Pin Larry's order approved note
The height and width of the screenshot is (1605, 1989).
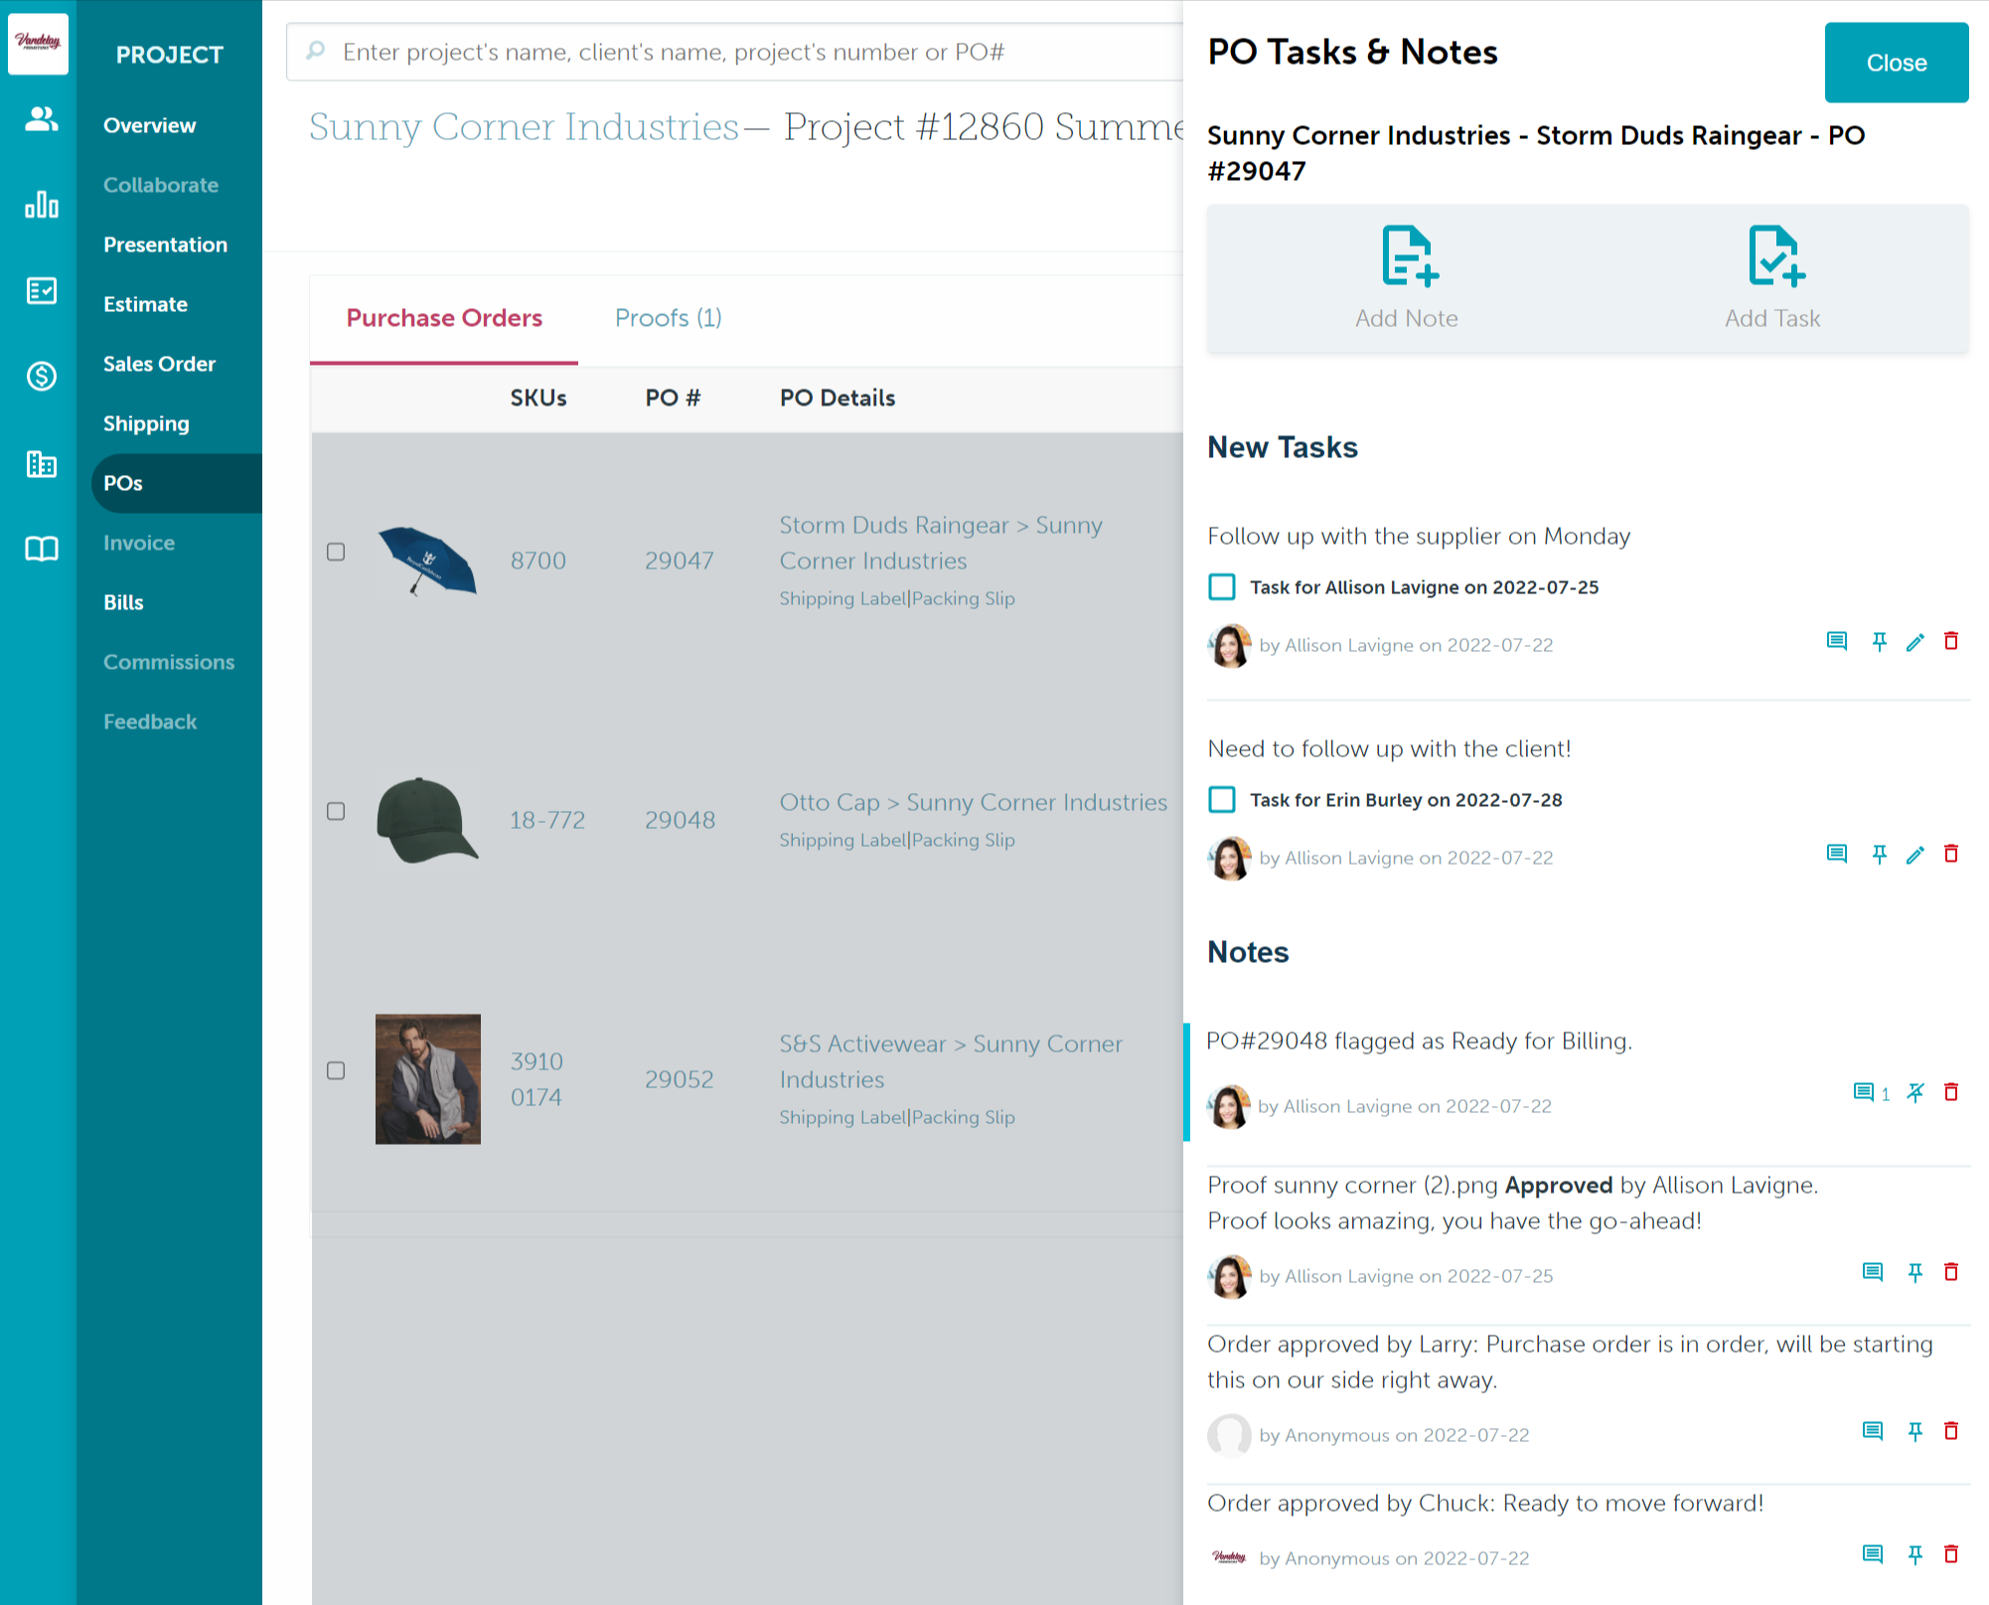point(1915,1431)
